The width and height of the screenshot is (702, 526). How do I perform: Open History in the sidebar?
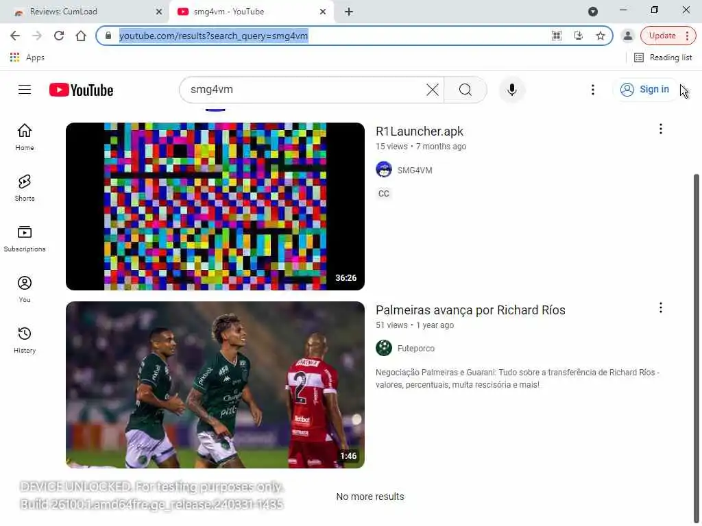[25, 340]
